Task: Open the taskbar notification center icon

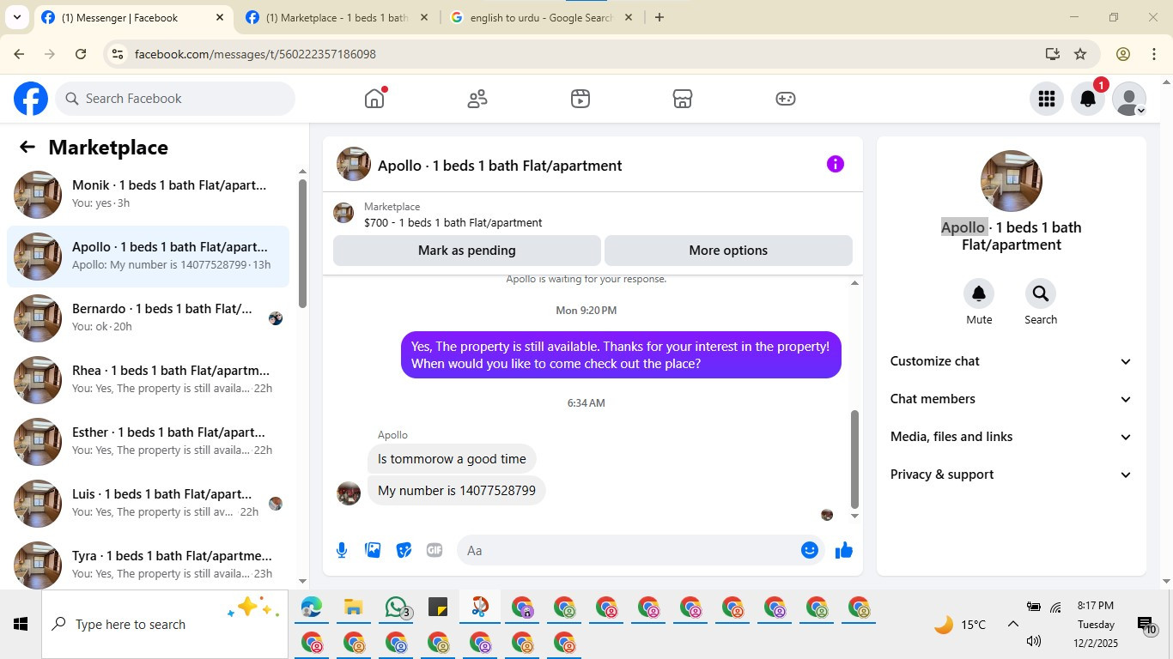Action: pyautogui.click(x=1146, y=625)
